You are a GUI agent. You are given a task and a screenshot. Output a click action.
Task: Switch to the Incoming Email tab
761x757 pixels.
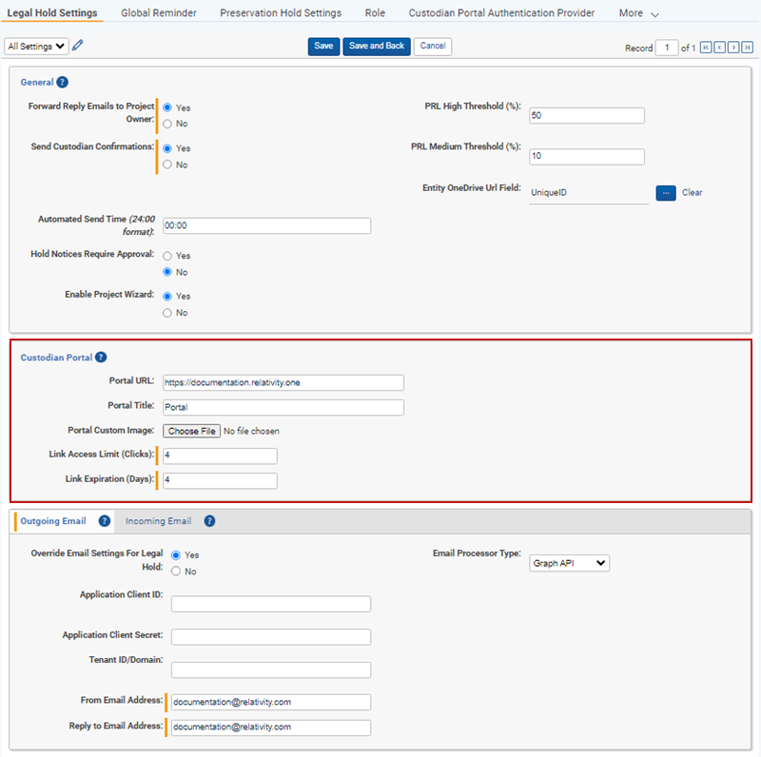pos(158,521)
